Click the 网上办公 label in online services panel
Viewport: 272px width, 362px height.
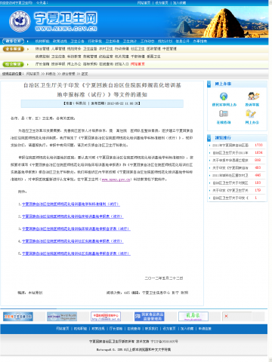[x=252, y=122]
